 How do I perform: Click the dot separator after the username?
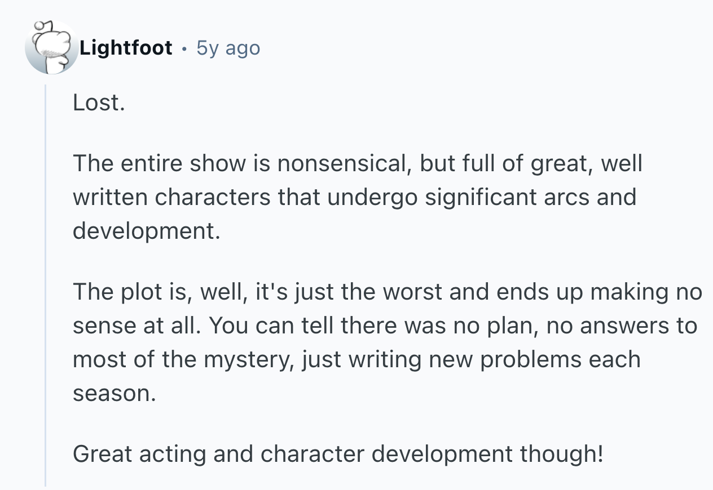pos(184,49)
